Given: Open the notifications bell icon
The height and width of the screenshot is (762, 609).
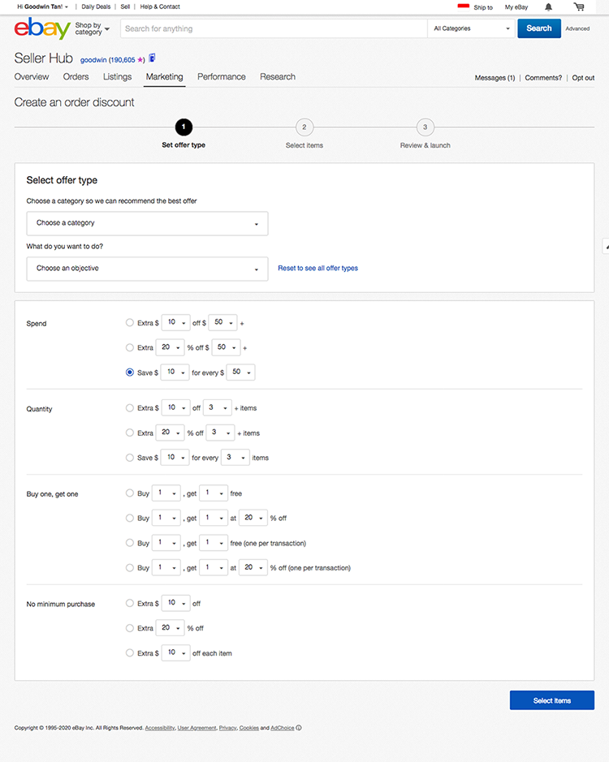Looking at the screenshot, I should [x=548, y=6].
